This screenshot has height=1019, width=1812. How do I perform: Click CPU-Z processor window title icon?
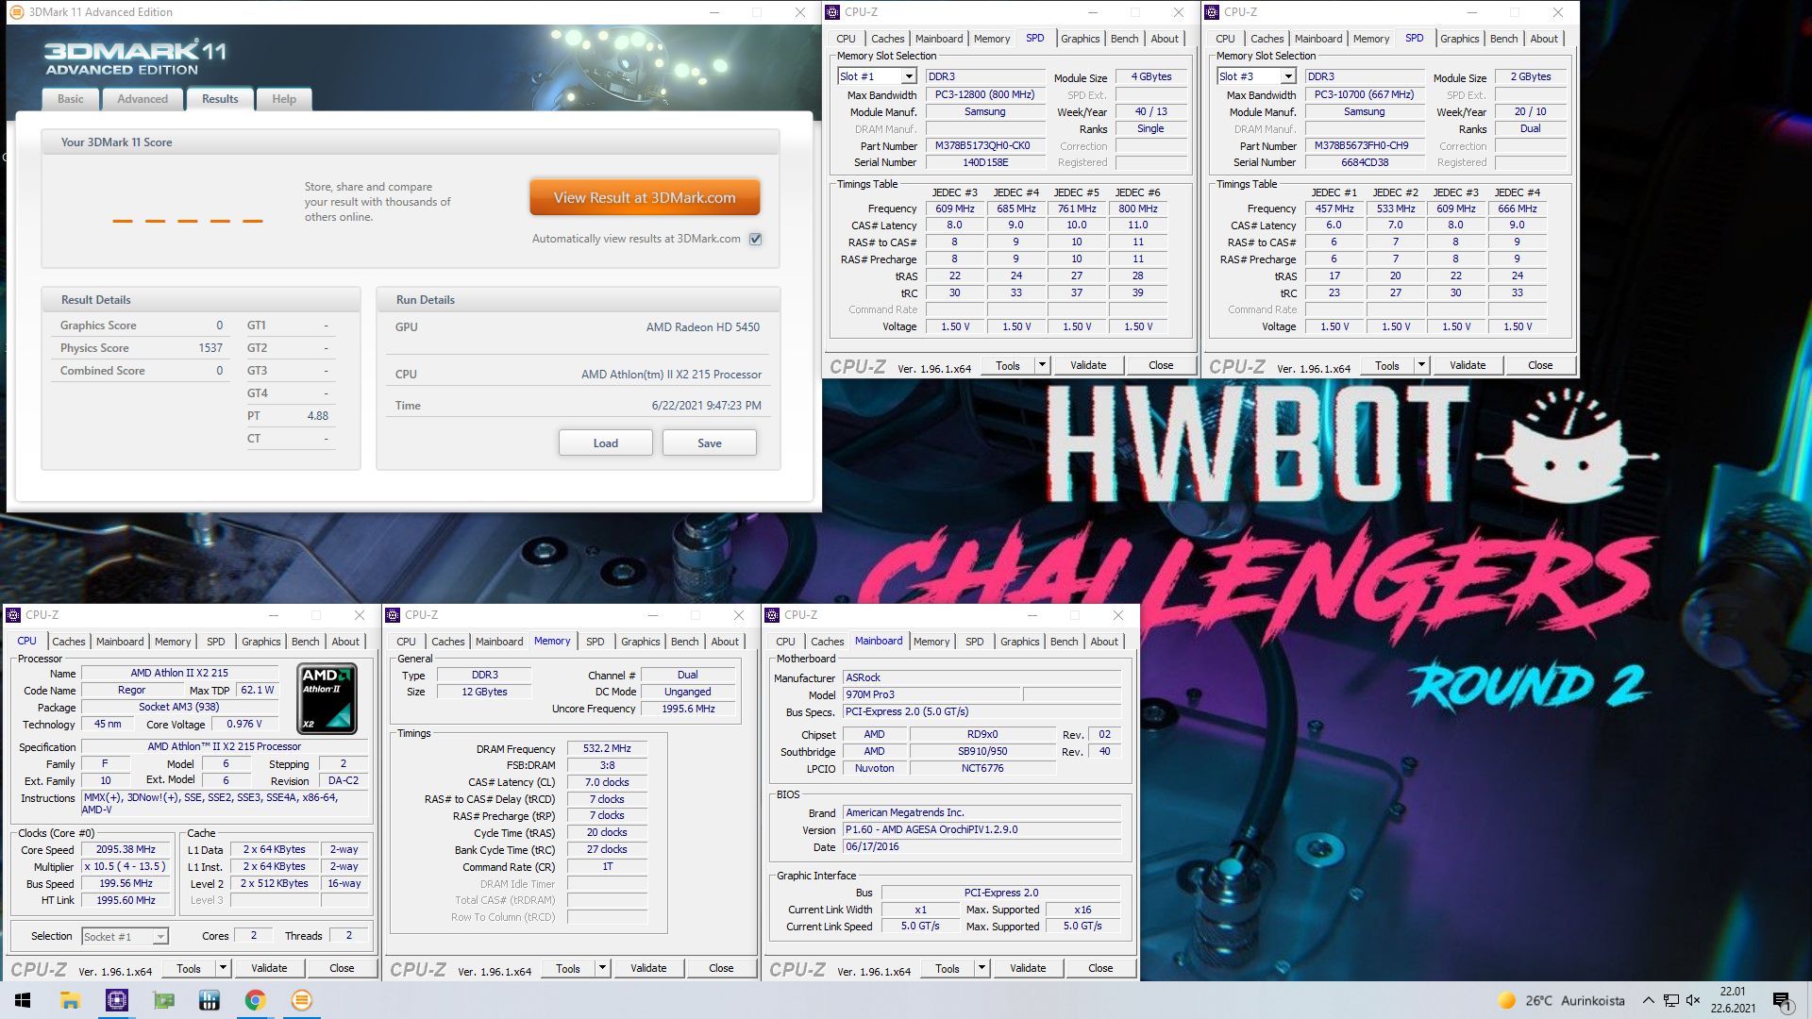coord(13,615)
